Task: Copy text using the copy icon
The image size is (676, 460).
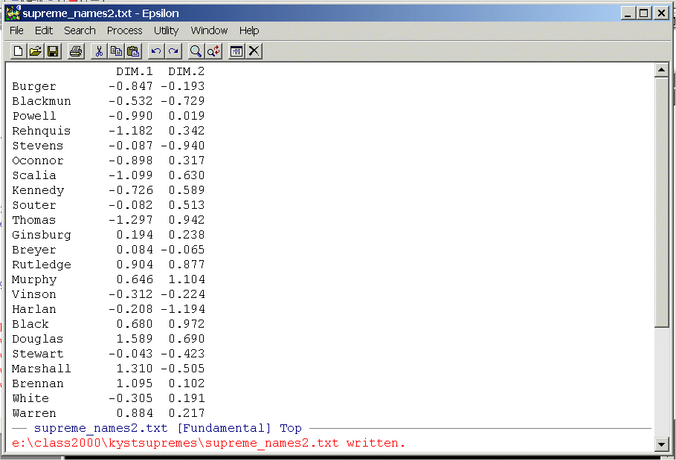Action: pos(116,51)
